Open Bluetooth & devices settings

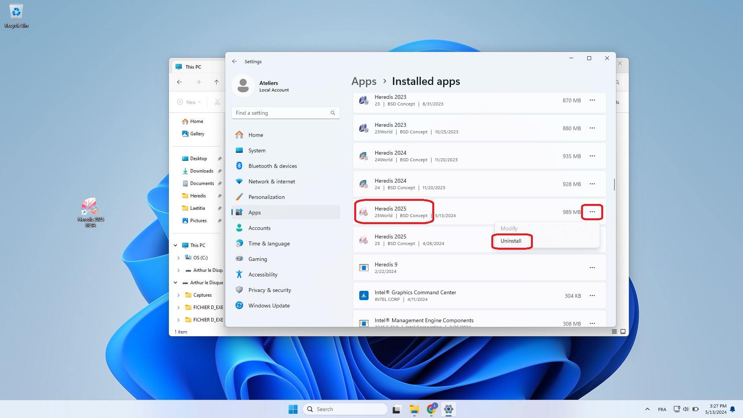[x=272, y=166]
